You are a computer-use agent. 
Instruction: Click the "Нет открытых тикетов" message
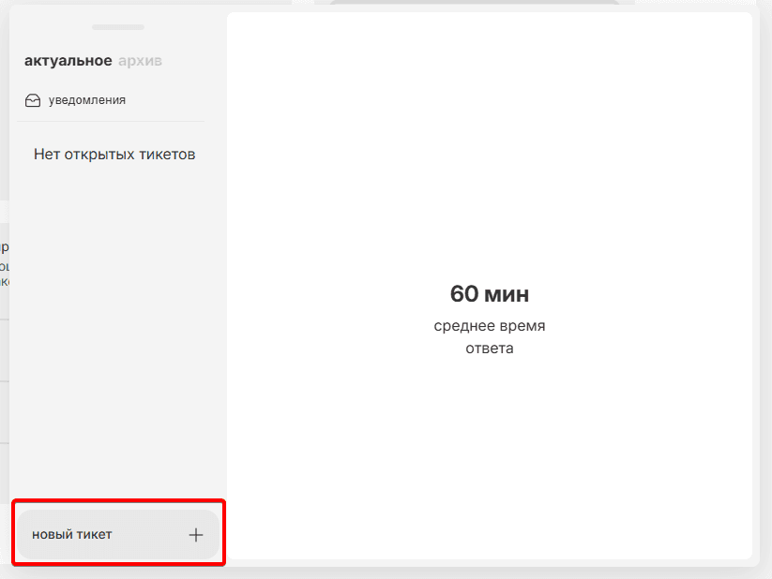(x=114, y=155)
